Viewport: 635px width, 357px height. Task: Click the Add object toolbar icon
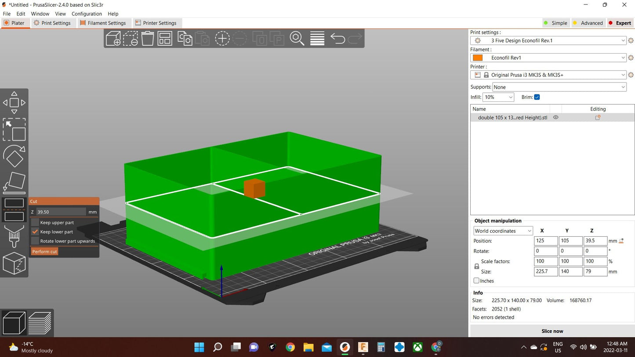pyautogui.click(x=113, y=39)
